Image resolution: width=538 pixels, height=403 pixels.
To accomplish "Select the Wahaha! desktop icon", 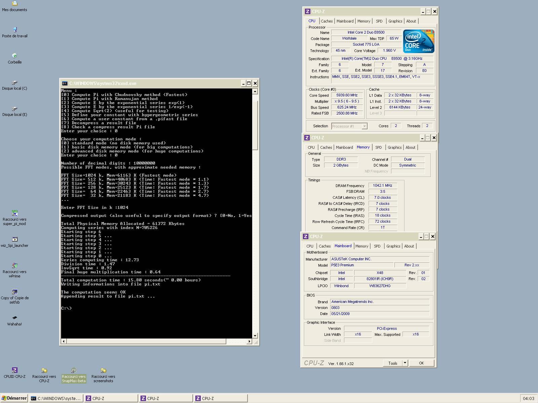I will tap(14, 320).
